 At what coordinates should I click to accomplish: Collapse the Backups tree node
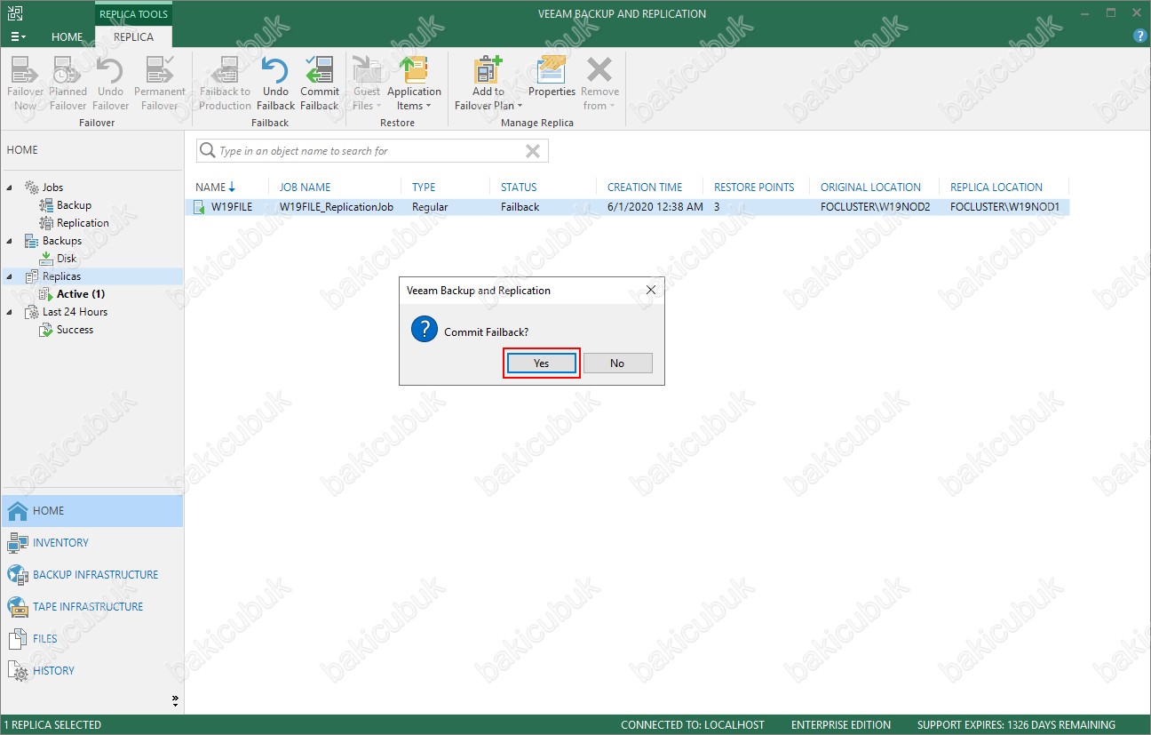point(11,241)
